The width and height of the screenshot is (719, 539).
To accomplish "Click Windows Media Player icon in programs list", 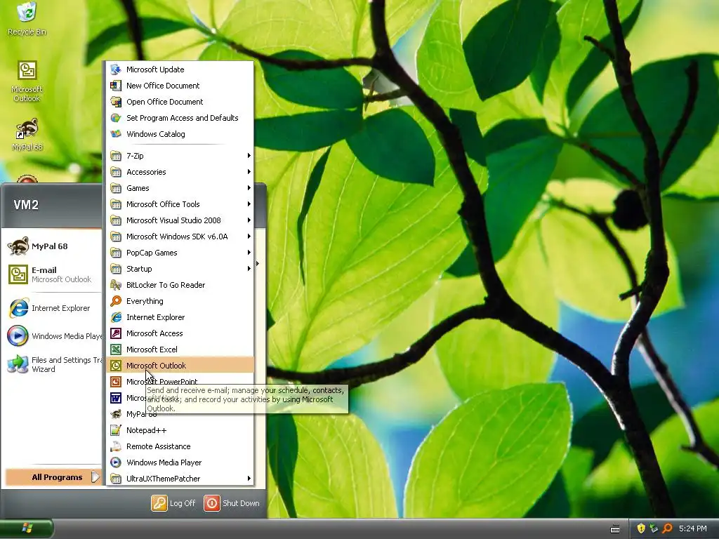I will tap(116, 463).
